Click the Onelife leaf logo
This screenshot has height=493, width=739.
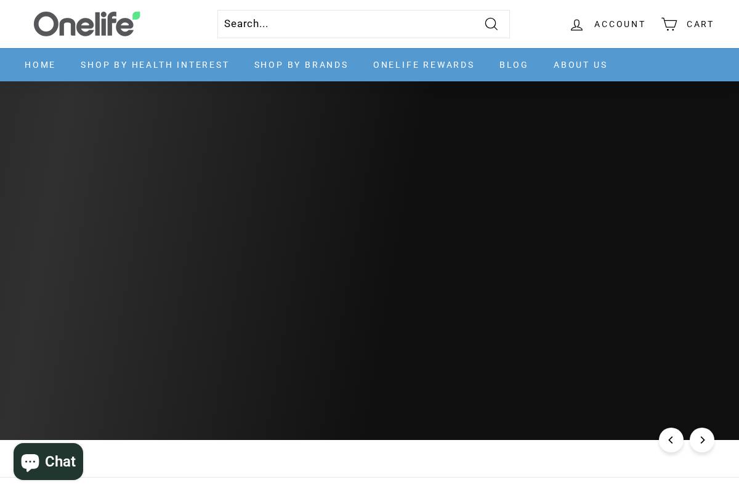[87, 23]
